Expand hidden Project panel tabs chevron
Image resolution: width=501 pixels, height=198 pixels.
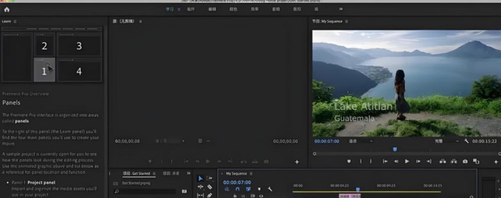[x=188, y=173]
